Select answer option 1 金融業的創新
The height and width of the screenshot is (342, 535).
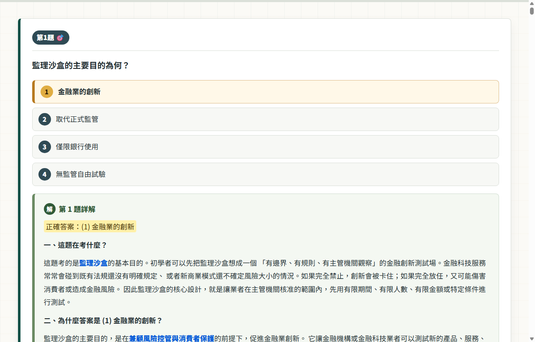tap(265, 92)
